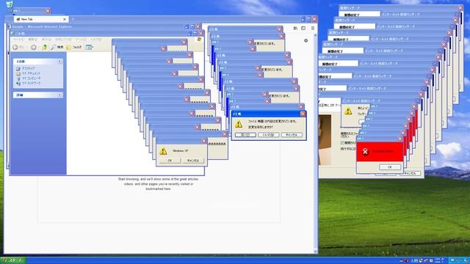Click はい(Y) in the メモ帳 save dialog
Image resolution: width=470 pixels, height=264 pixels.
click(x=245, y=135)
